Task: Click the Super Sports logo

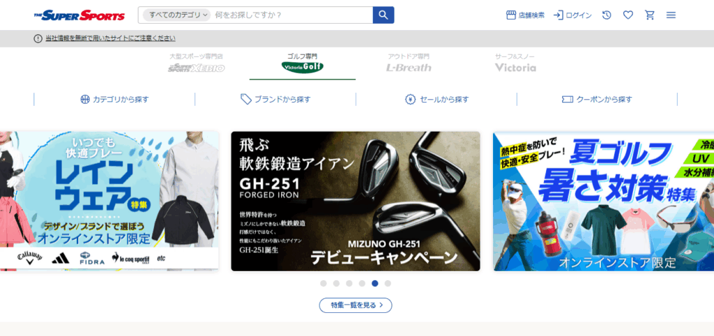Action: (x=79, y=15)
